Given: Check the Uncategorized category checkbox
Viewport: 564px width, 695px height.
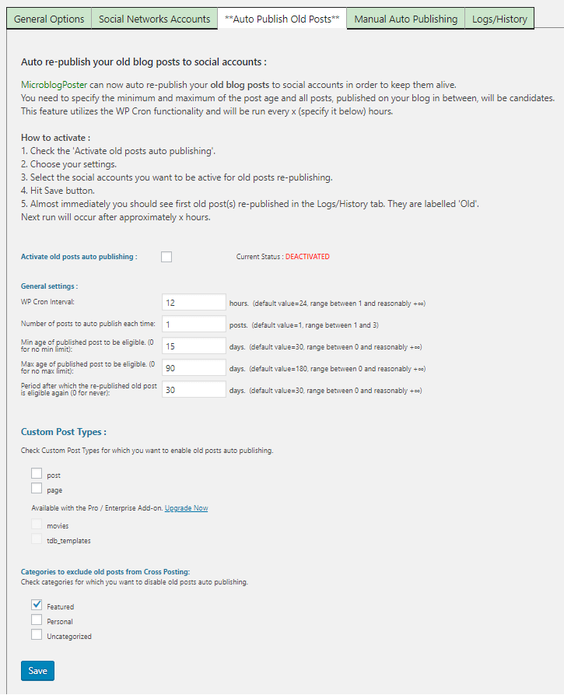Looking at the screenshot, I should (36, 634).
